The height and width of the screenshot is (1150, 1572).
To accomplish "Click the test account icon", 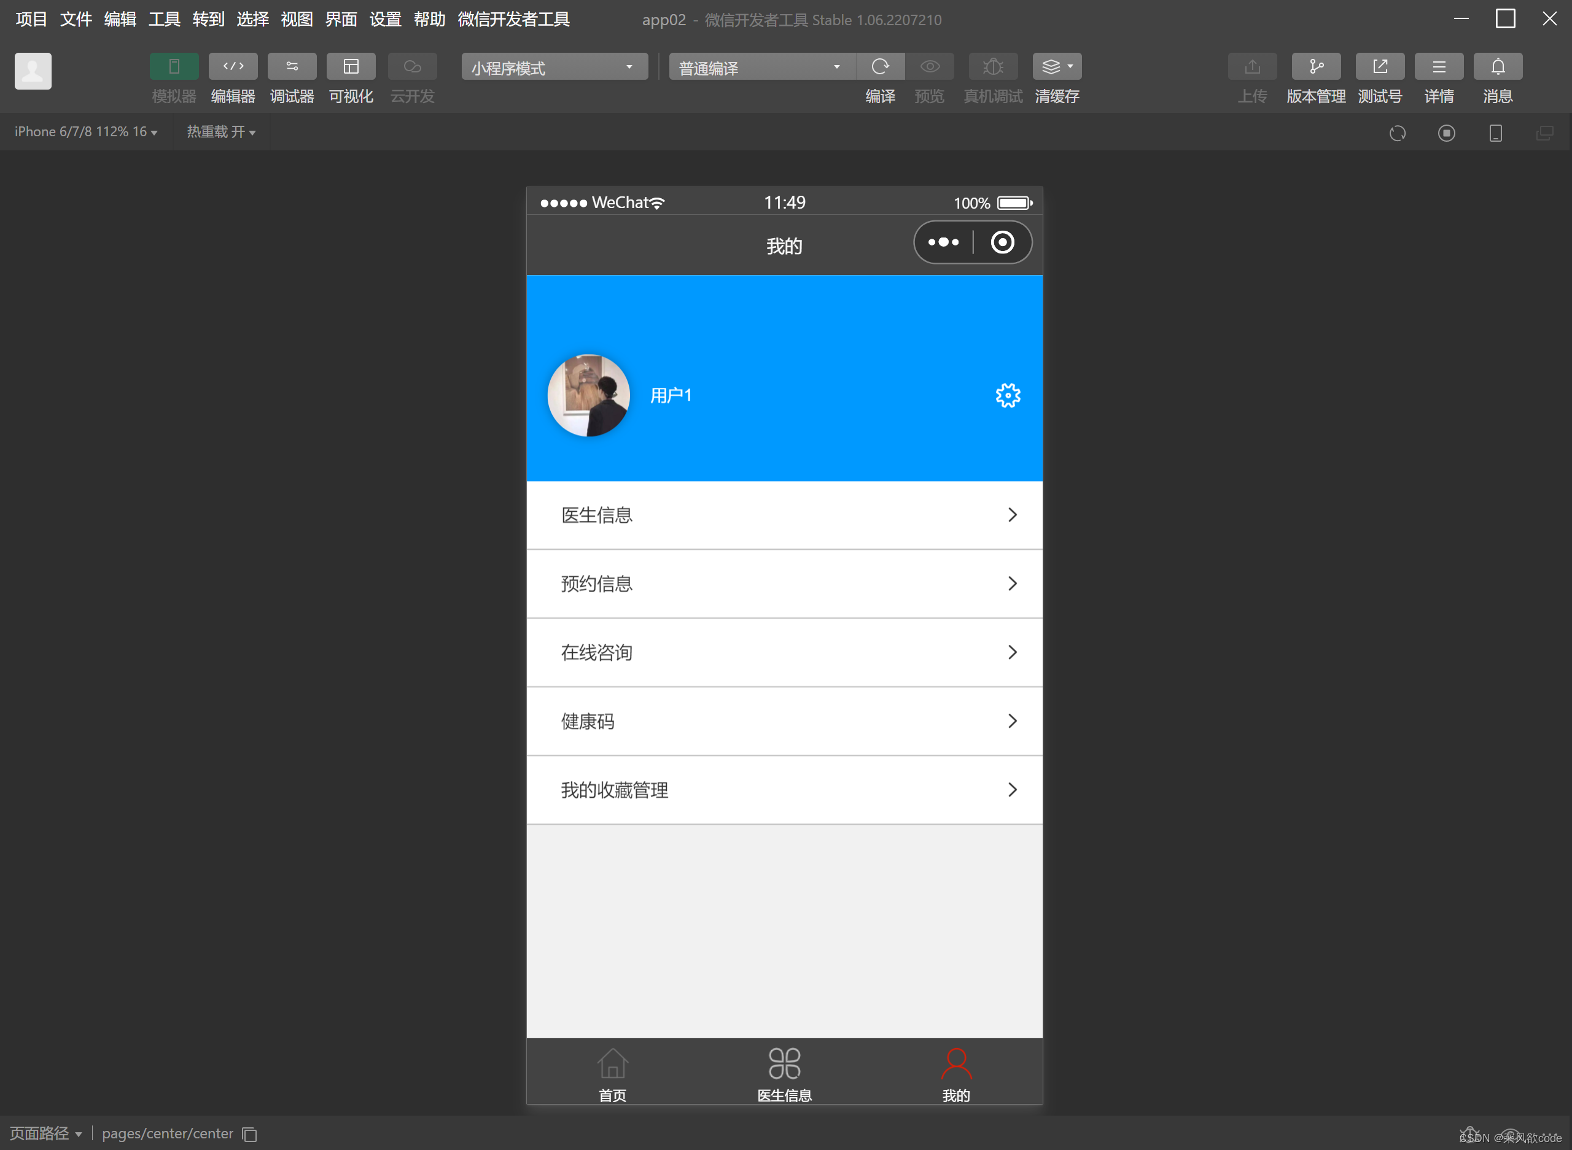I will click(1380, 67).
